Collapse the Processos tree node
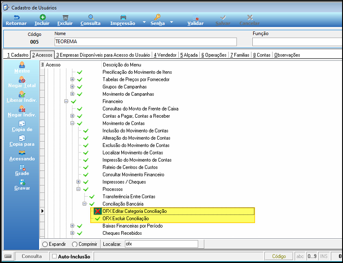Image resolution: width=343 pixels, height=263 pixels. click(x=78, y=189)
